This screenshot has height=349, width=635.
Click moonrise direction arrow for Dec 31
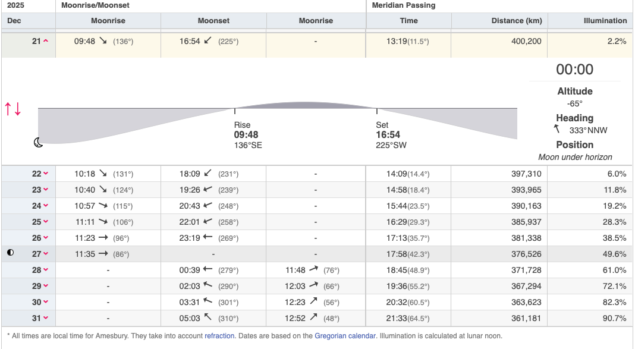313,317
